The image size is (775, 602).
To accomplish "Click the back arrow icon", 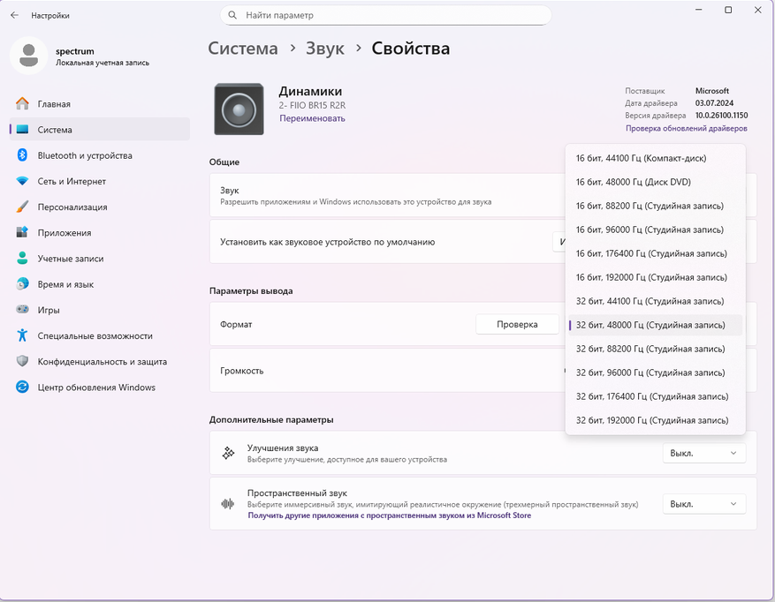I will 14,15.
